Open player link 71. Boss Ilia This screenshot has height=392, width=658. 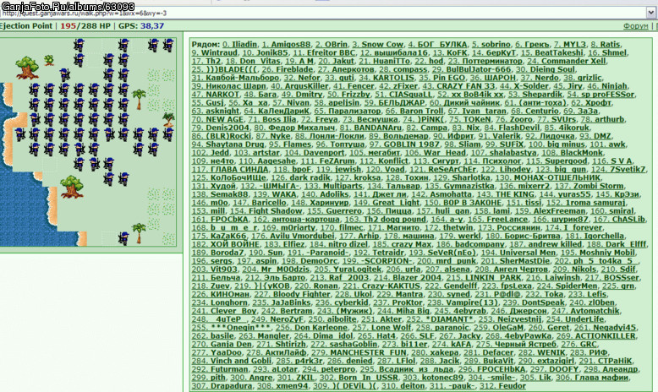272,119
